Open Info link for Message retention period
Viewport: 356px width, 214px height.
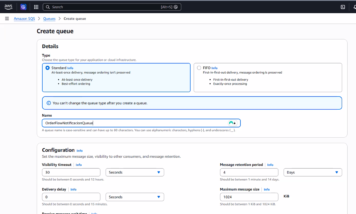tap(270, 165)
